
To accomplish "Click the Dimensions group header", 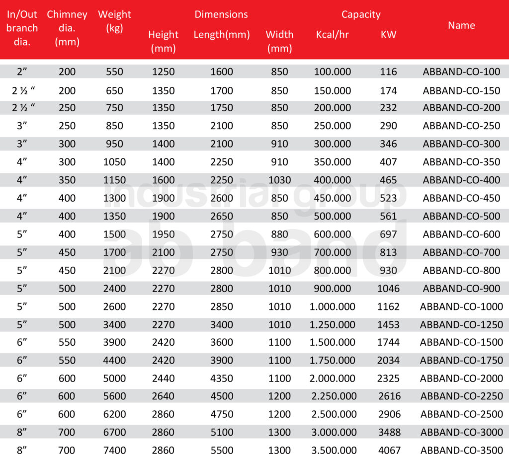I will coord(221,14).
